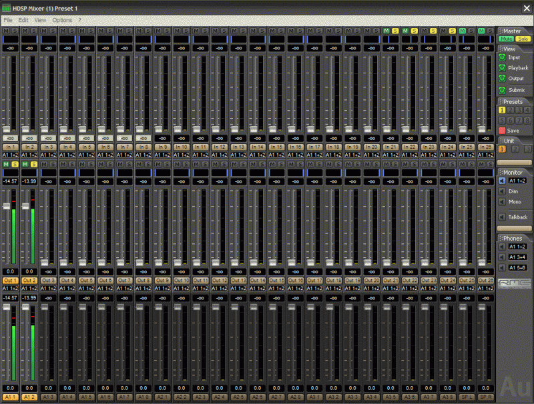Select preset 7 in Presets panel
Image resolution: width=534 pixels, height=404 pixels.
pyautogui.click(x=519, y=121)
